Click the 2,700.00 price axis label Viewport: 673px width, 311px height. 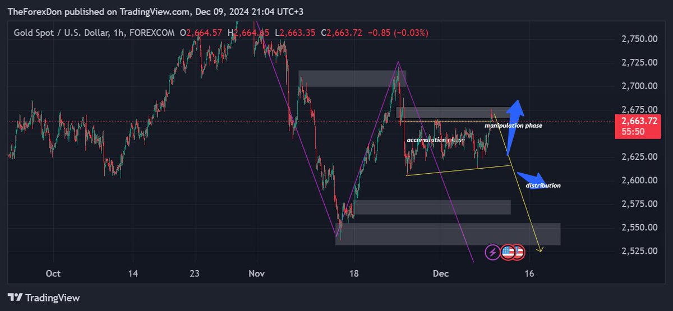[x=640, y=86]
